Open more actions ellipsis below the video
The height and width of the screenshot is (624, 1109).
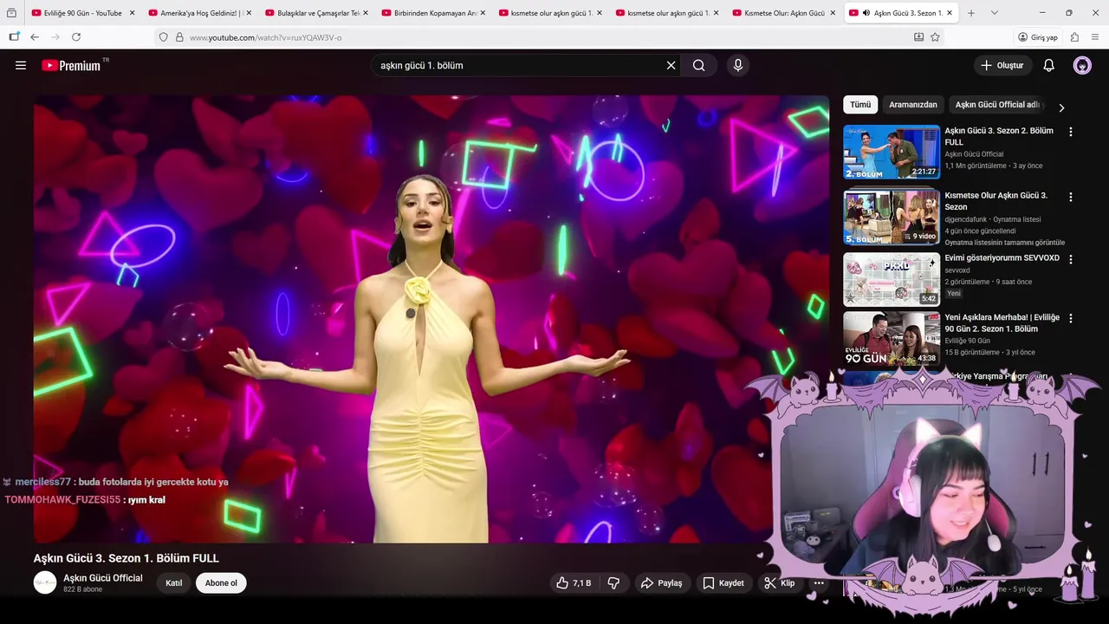click(x=819, y=583)
